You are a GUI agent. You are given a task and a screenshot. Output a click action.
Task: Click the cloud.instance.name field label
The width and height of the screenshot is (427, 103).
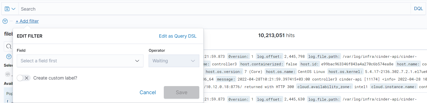tap(394, 87)
